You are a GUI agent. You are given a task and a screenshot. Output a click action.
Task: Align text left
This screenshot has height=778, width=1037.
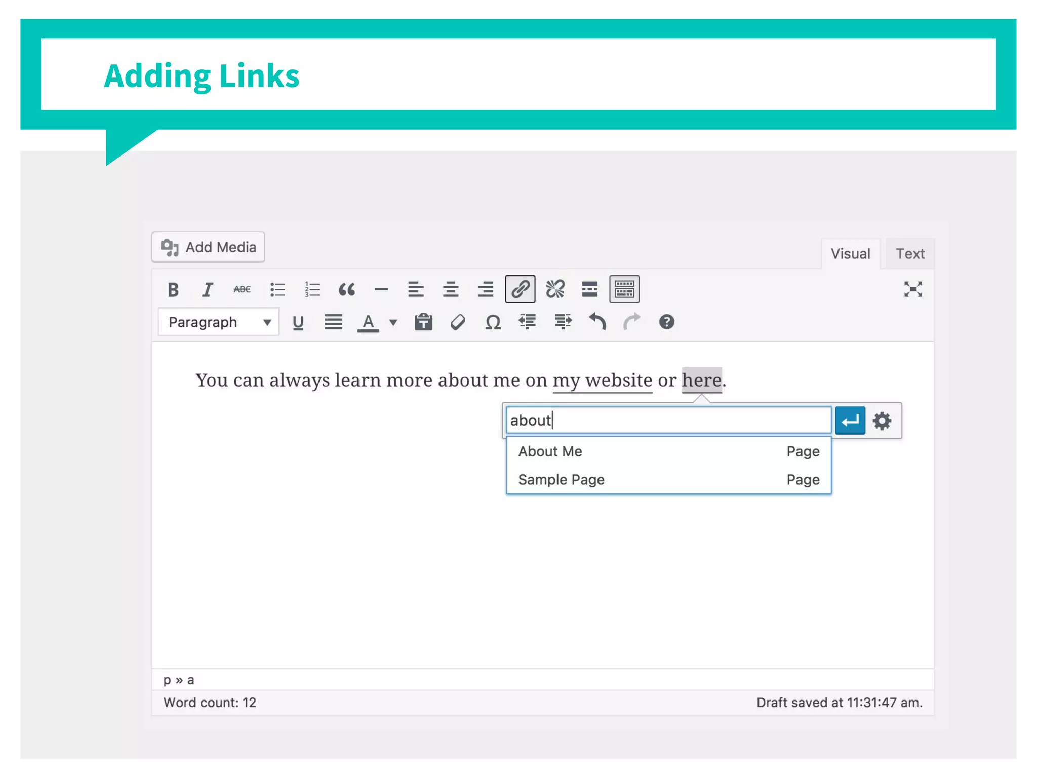point(416,290)
